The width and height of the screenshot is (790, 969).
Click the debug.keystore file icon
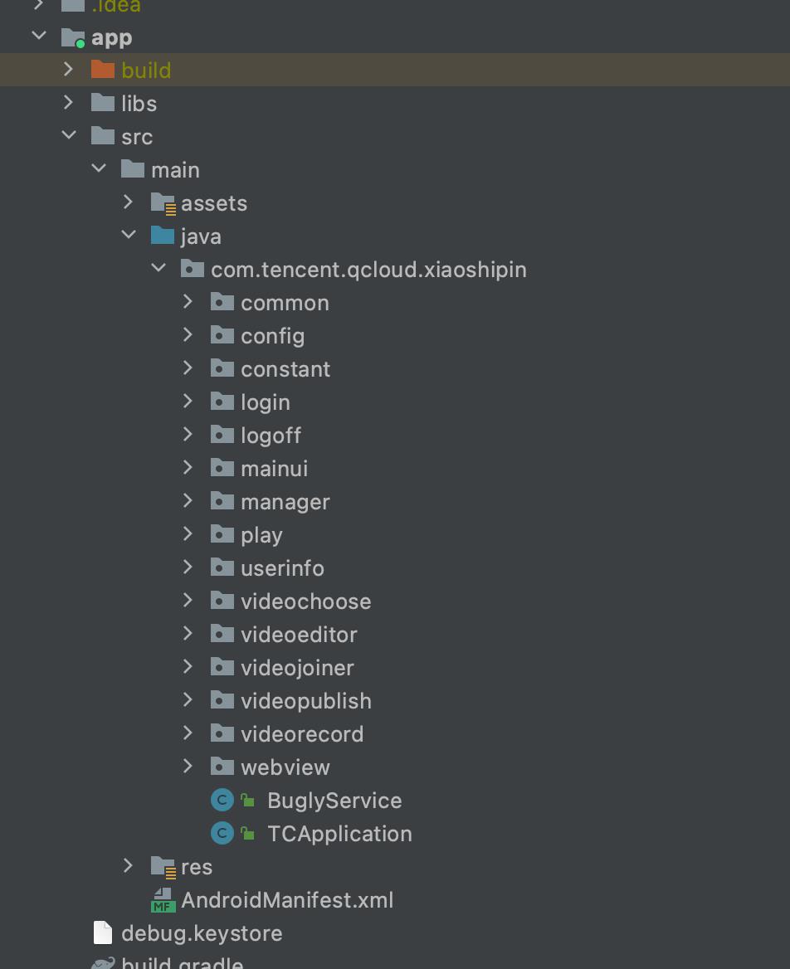pyautogui.click(x=103, y=933)
